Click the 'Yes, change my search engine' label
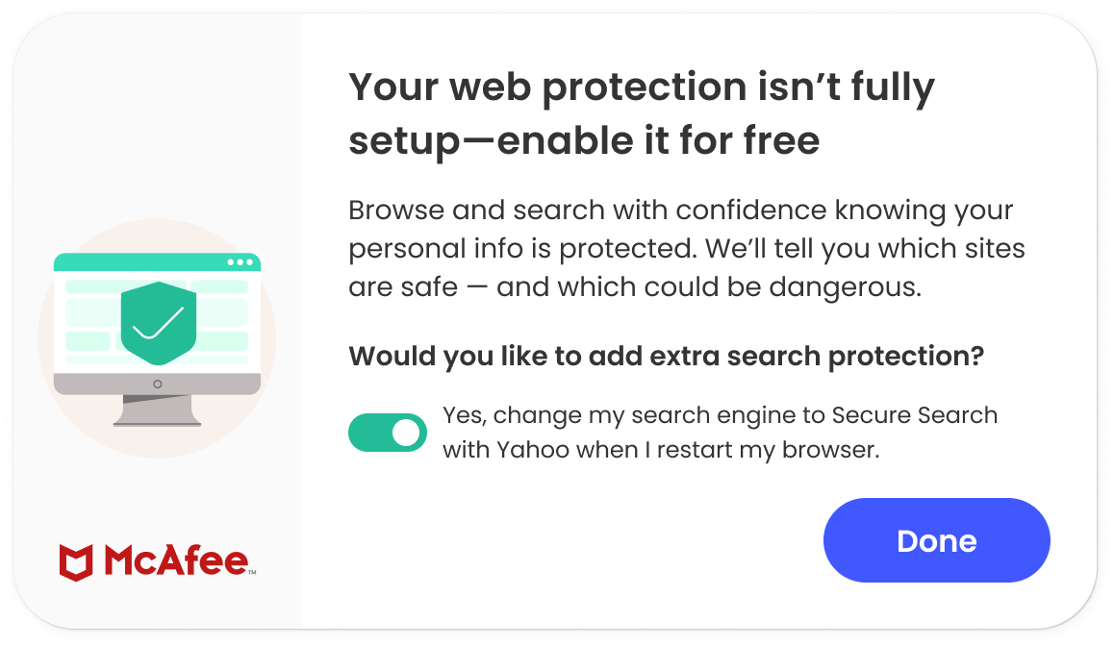 (x=720, y=415)
